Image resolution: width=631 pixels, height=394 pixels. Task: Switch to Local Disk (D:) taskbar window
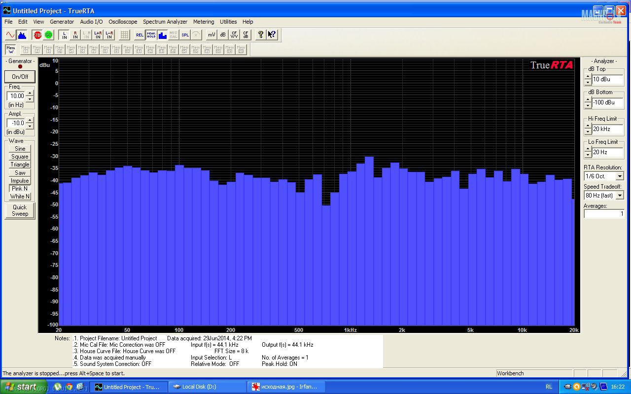pyautogui.click(x=208, y=387)
